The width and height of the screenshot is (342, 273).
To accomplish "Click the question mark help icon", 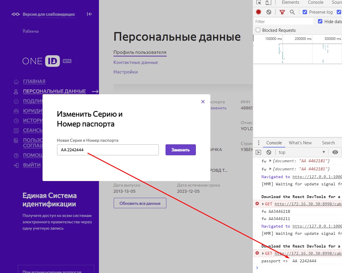I will pyautogui.click(x=16, y=156).
